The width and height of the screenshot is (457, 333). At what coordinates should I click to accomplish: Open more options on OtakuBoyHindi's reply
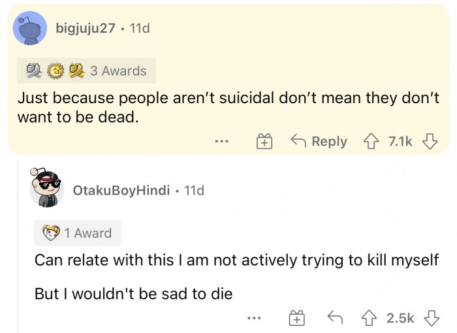tap(254, 318)
